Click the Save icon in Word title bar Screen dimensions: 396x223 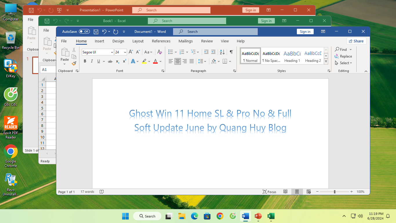coord(96,32)
